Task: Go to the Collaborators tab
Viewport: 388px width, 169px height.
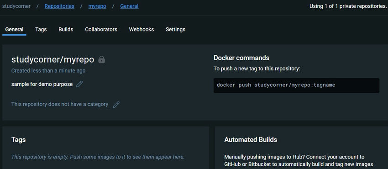Action: pos(101,29)
